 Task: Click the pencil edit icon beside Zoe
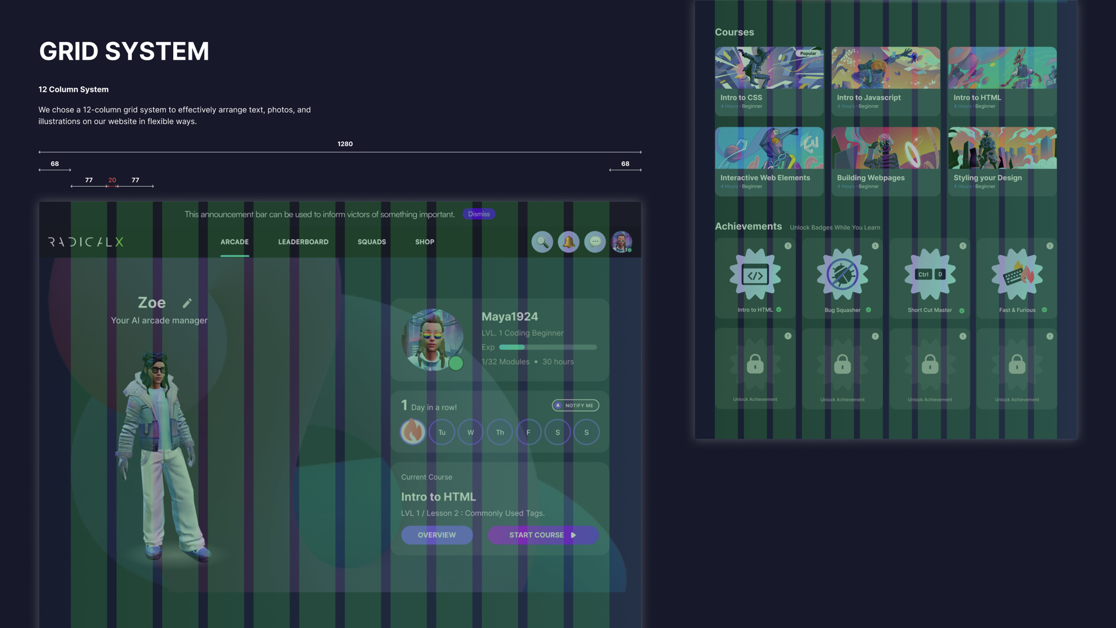pyautogui.click(x=187, y=303)
